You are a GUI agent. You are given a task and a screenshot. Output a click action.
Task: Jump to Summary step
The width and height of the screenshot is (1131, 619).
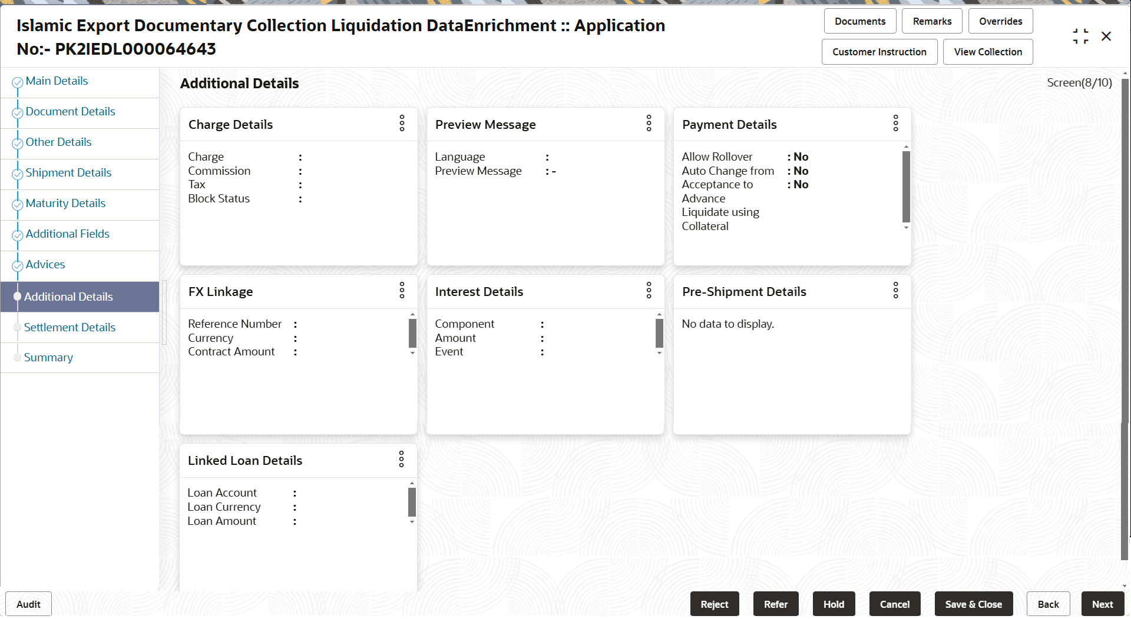pos(48,358)
